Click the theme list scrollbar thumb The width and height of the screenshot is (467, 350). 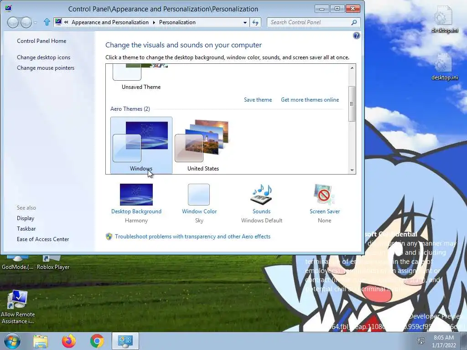click(x=352, y=104)
